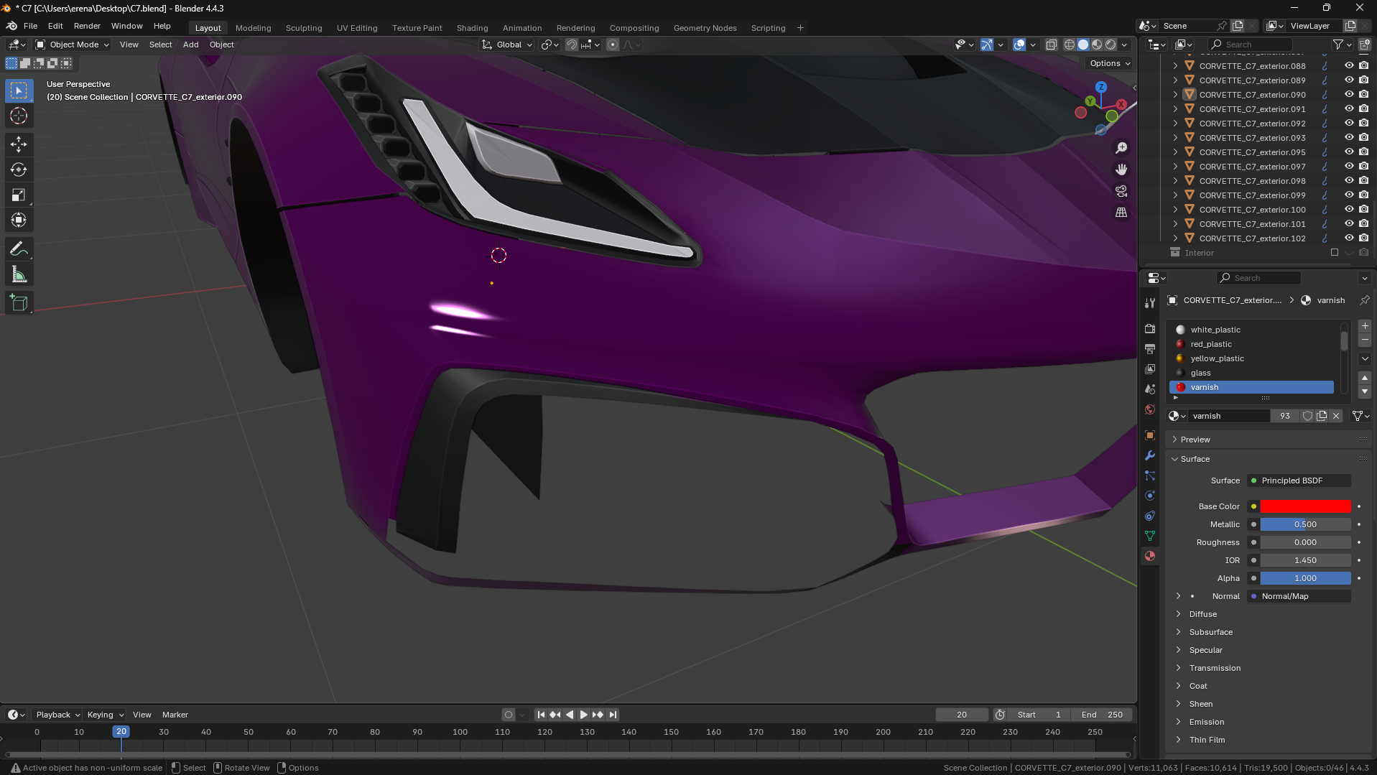Viewport: 1377px width, 775px height.
Task: Add a new material slot
Action: click(x=1365, y=326)
